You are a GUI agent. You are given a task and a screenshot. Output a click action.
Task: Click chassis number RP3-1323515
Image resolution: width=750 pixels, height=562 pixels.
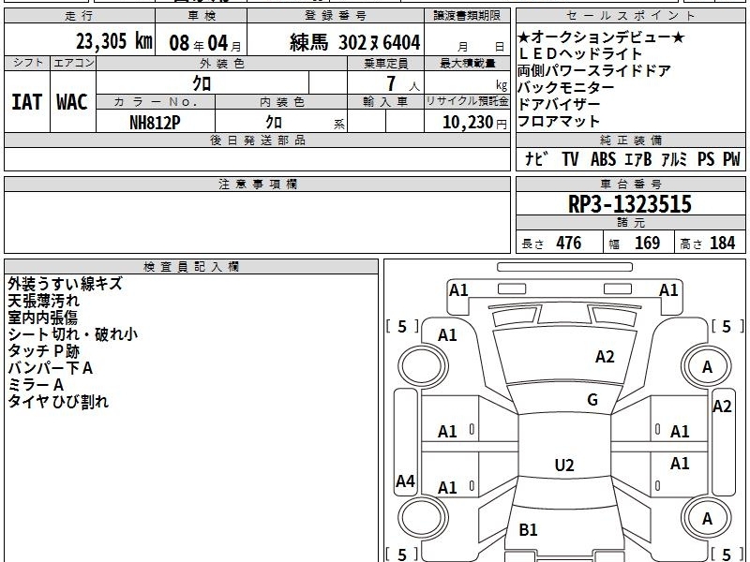(630, 204)
